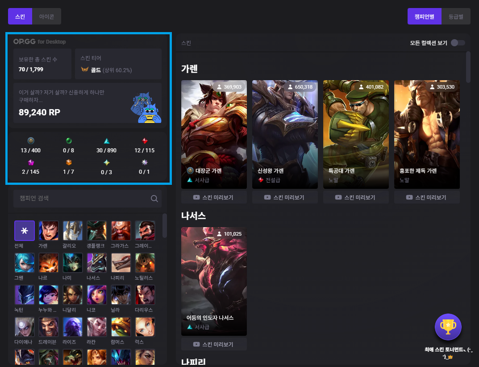Screen dimensions: 479x367
Task: Select the 등급별 view tab
Action: click(456, 16)
